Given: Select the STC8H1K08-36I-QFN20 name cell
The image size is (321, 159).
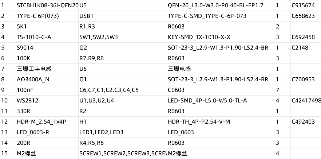Looking at the screenshot, I should [x=47, y=5].
